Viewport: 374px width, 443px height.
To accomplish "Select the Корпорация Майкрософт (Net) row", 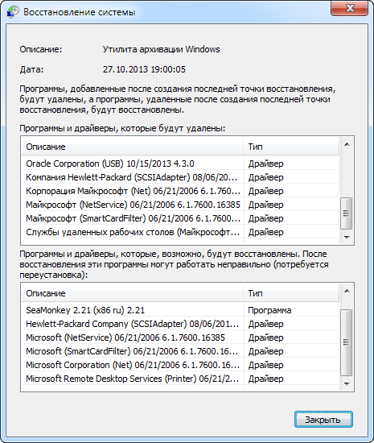I will (180, 191).
